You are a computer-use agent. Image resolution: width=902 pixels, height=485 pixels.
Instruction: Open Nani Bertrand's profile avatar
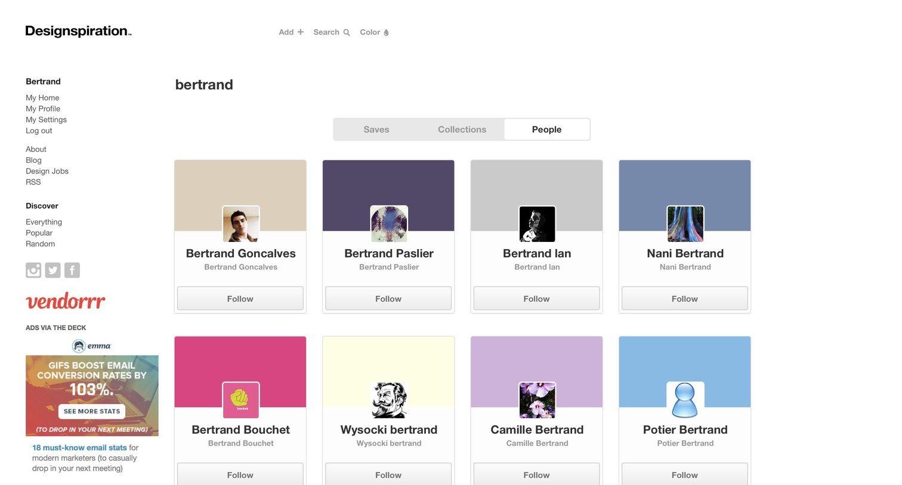pyautogui.click(x=685, y=224)
